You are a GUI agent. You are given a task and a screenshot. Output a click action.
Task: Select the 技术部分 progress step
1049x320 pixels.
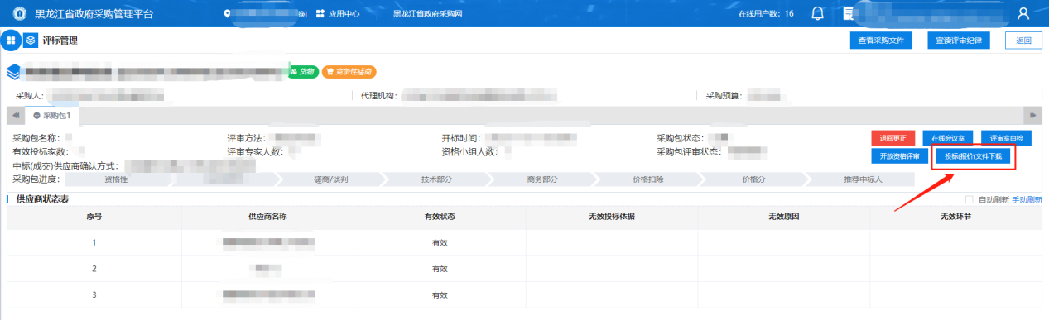tap(436, 179)
